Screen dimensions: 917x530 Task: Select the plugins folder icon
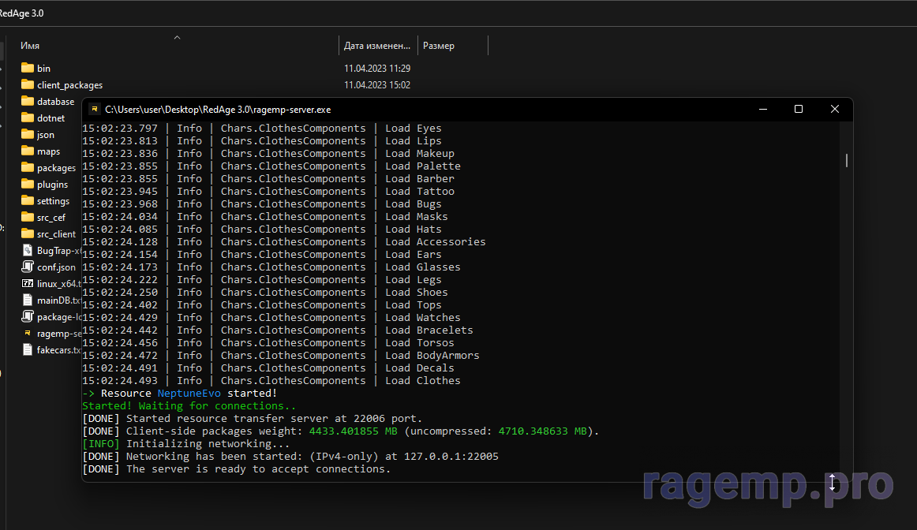click(x=28, y=184)
